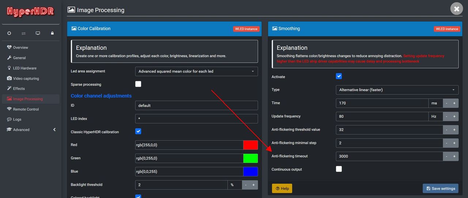The image size is (468, 198).
Task: Toggle Sparse processing checkbox
Action: pyautogui.click(x=138, y=84)
